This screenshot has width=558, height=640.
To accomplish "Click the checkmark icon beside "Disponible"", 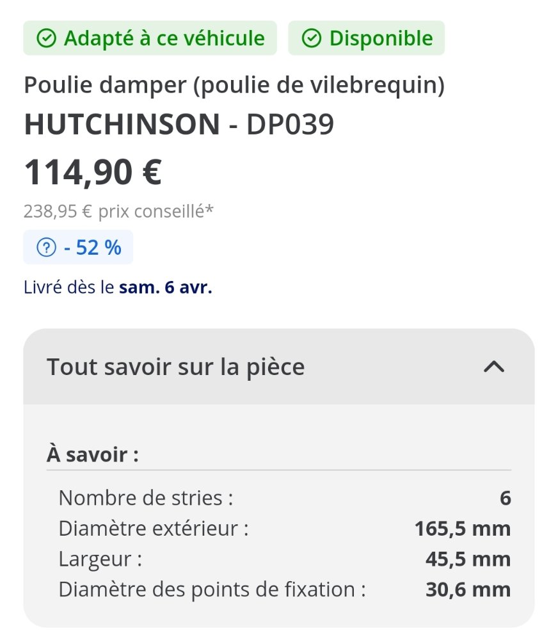I will [311, 38].
